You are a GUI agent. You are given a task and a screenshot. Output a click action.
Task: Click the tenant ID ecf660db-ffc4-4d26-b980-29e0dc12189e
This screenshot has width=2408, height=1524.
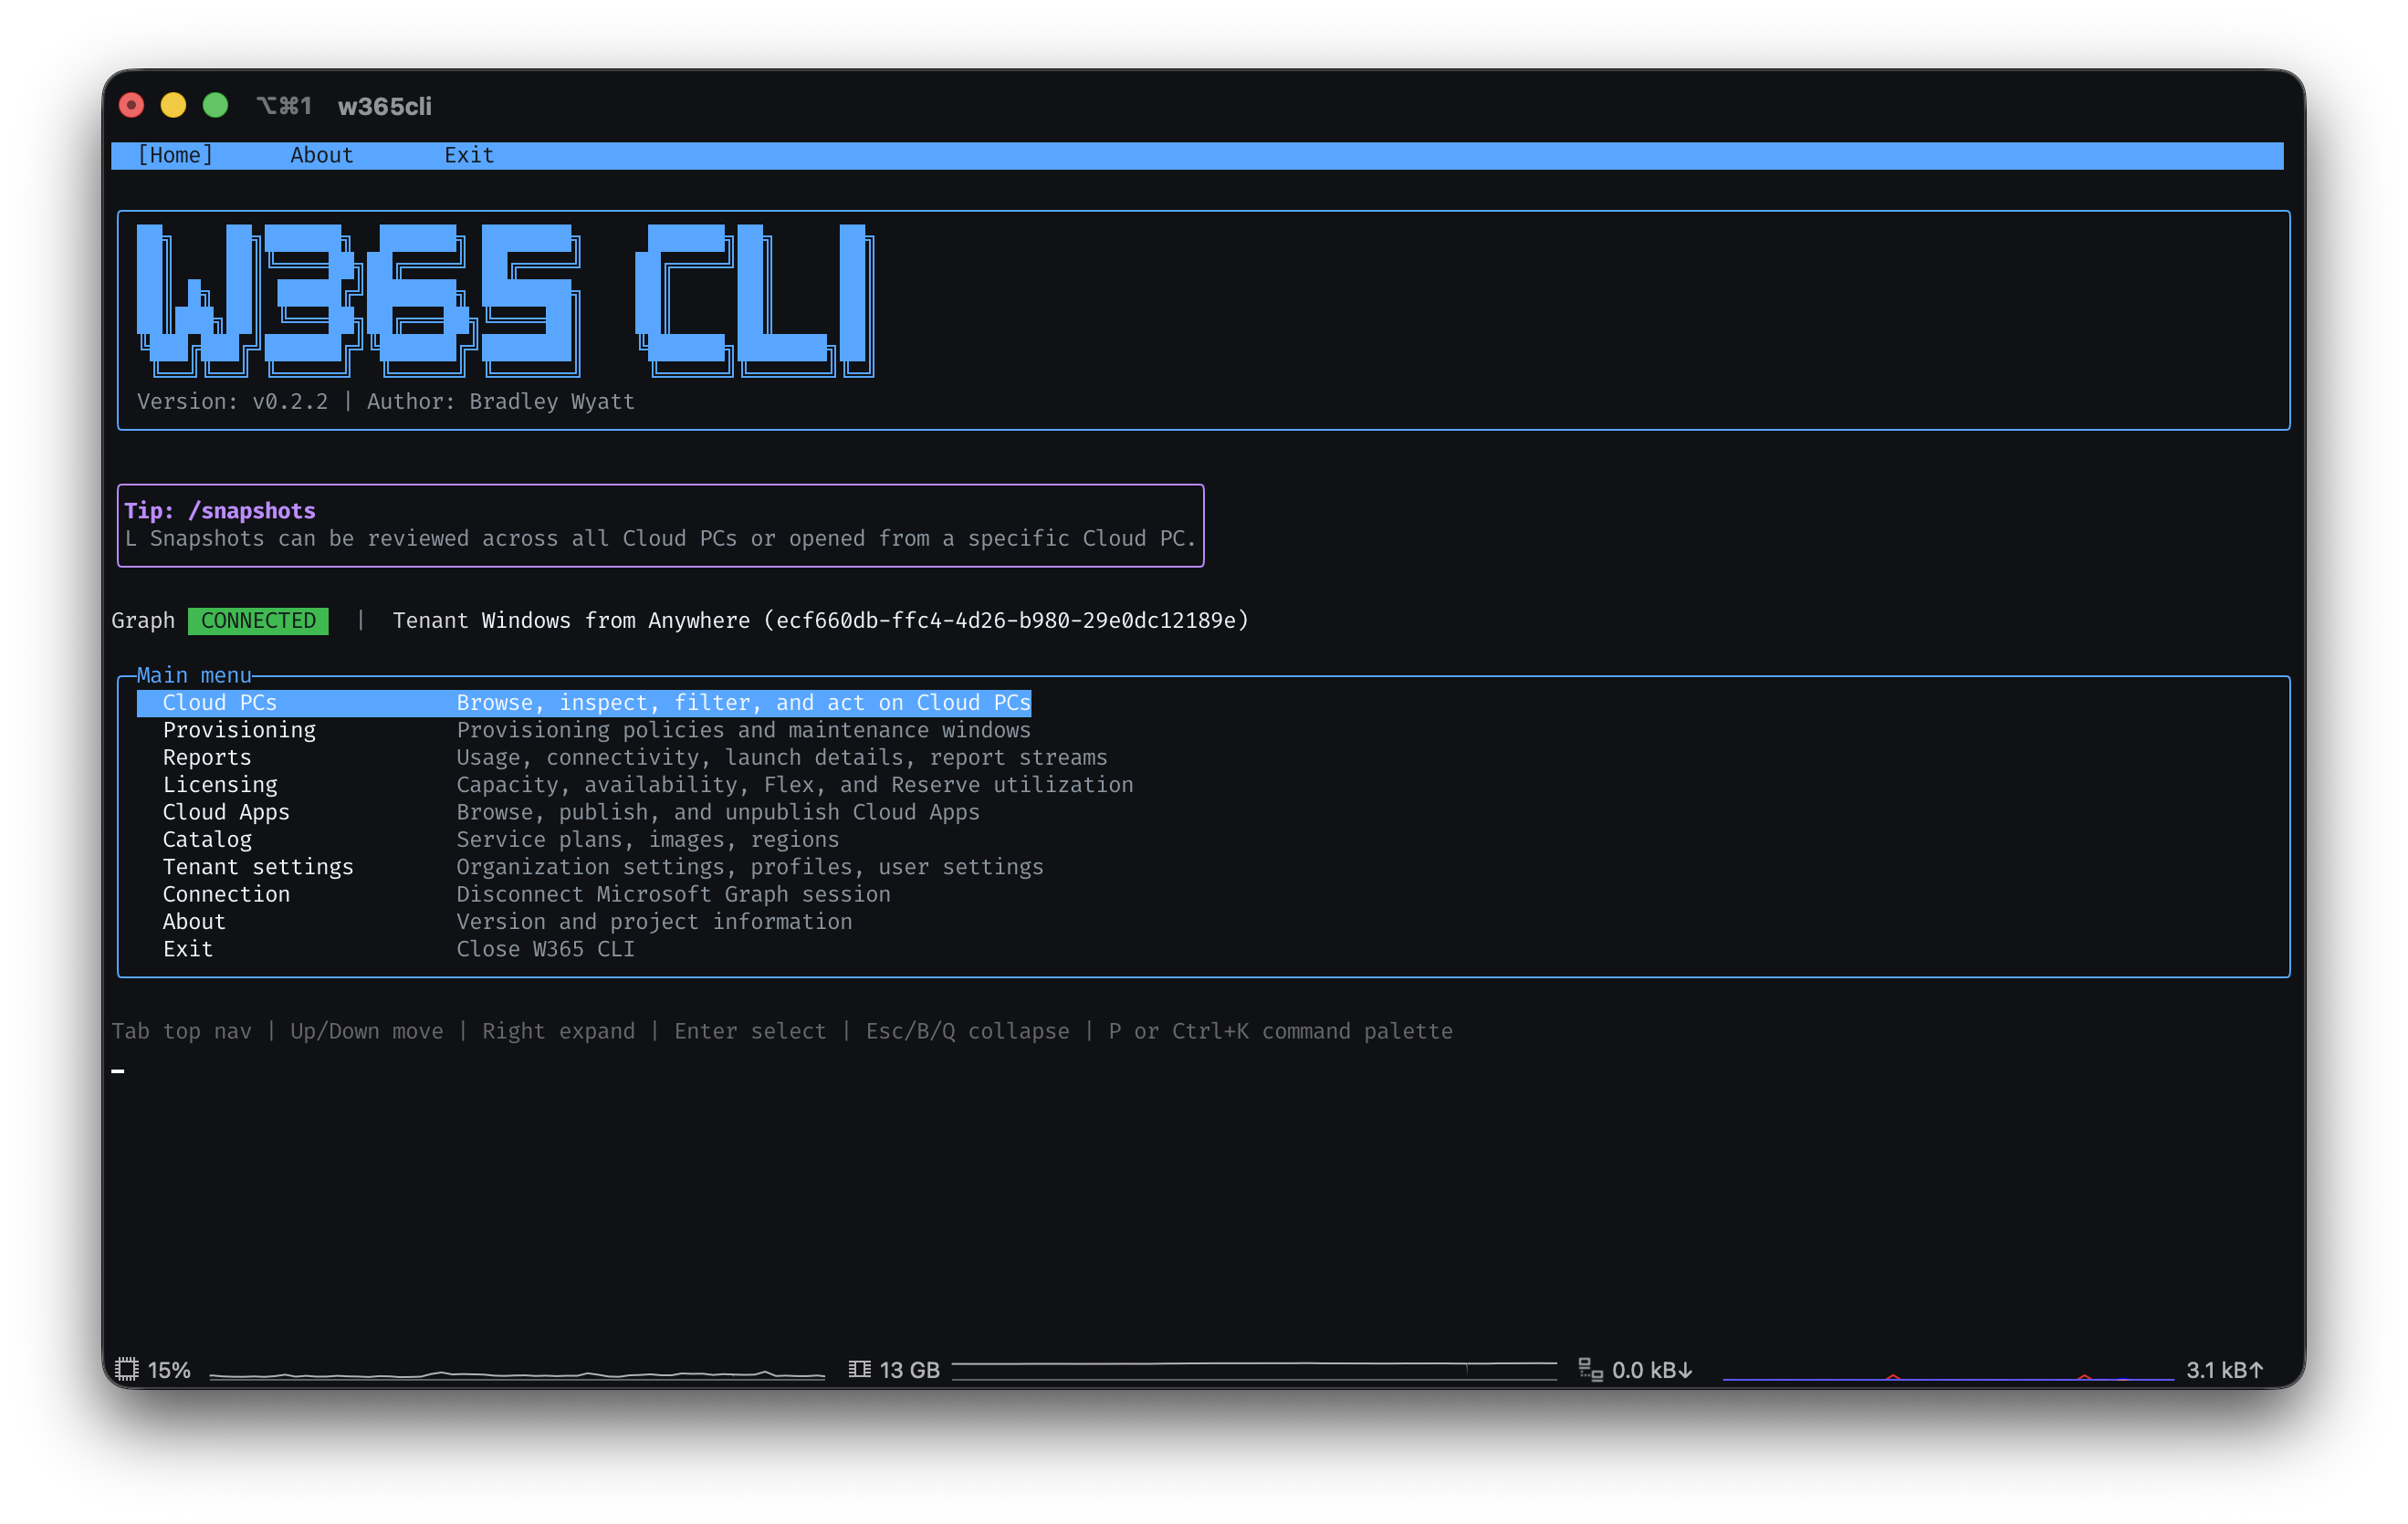(x=1006, y=621)
